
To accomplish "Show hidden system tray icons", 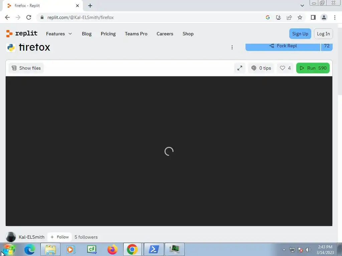I will [284, 250].
